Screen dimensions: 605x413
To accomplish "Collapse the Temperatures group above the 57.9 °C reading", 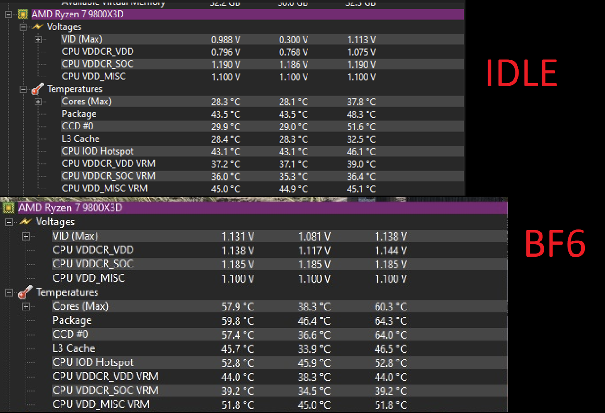I will coord(9,293).
